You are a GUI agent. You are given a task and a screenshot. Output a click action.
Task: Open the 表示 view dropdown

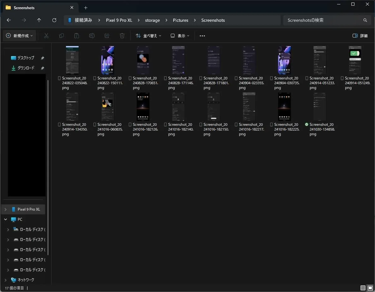[180, 36]
